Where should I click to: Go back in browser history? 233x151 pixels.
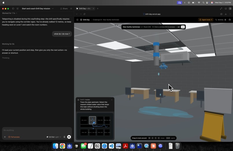point(77,14)
